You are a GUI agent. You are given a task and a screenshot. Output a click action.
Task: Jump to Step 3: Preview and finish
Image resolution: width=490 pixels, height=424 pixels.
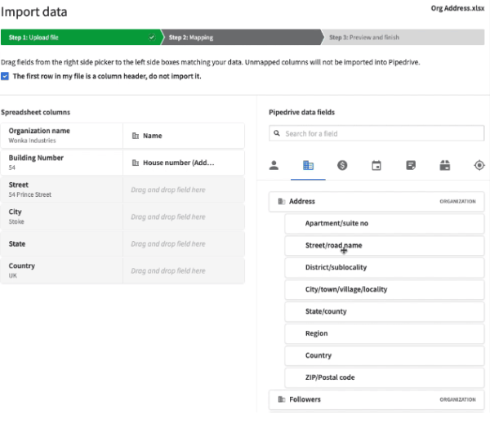coord(403,38)
